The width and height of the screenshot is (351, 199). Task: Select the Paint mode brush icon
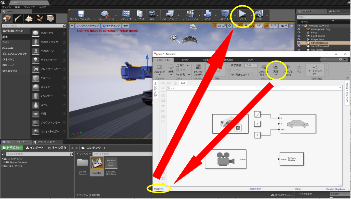[18, 18]
